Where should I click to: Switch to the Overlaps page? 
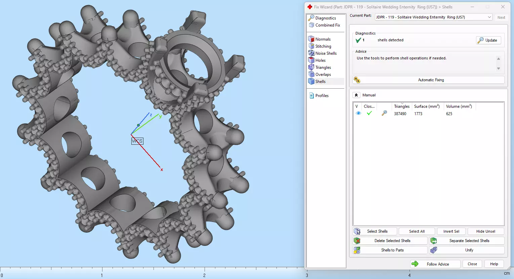pyautogui.click(x=323, y=75)
